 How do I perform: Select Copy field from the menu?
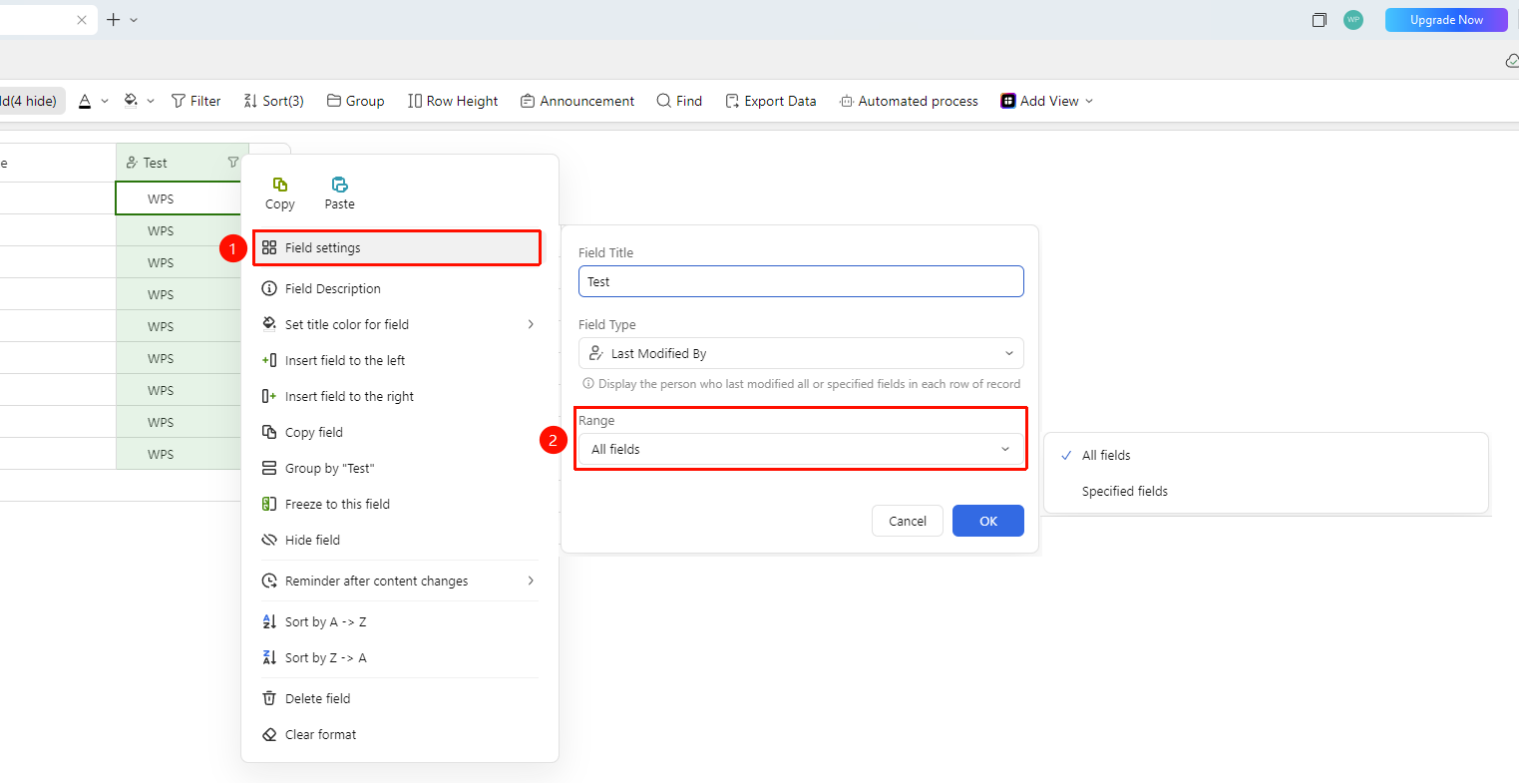click(400, 432)
